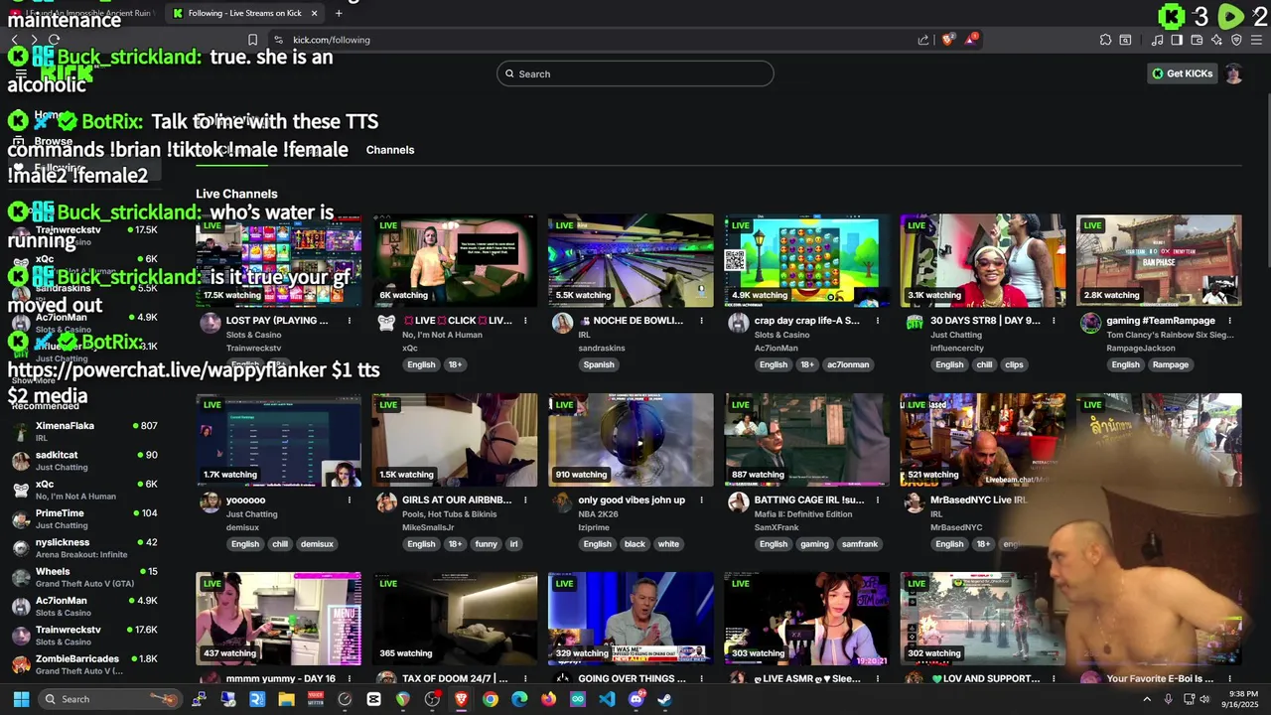The width and height of the screenshot is (1271, 715).
Task: Open File Explorer from the taskbar
Action: (286, 699)
